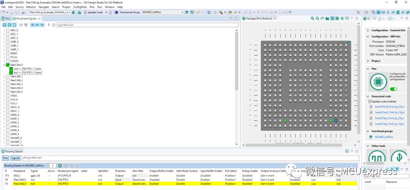Expand the Project section
410x190 pixels.
click(368, 60)
